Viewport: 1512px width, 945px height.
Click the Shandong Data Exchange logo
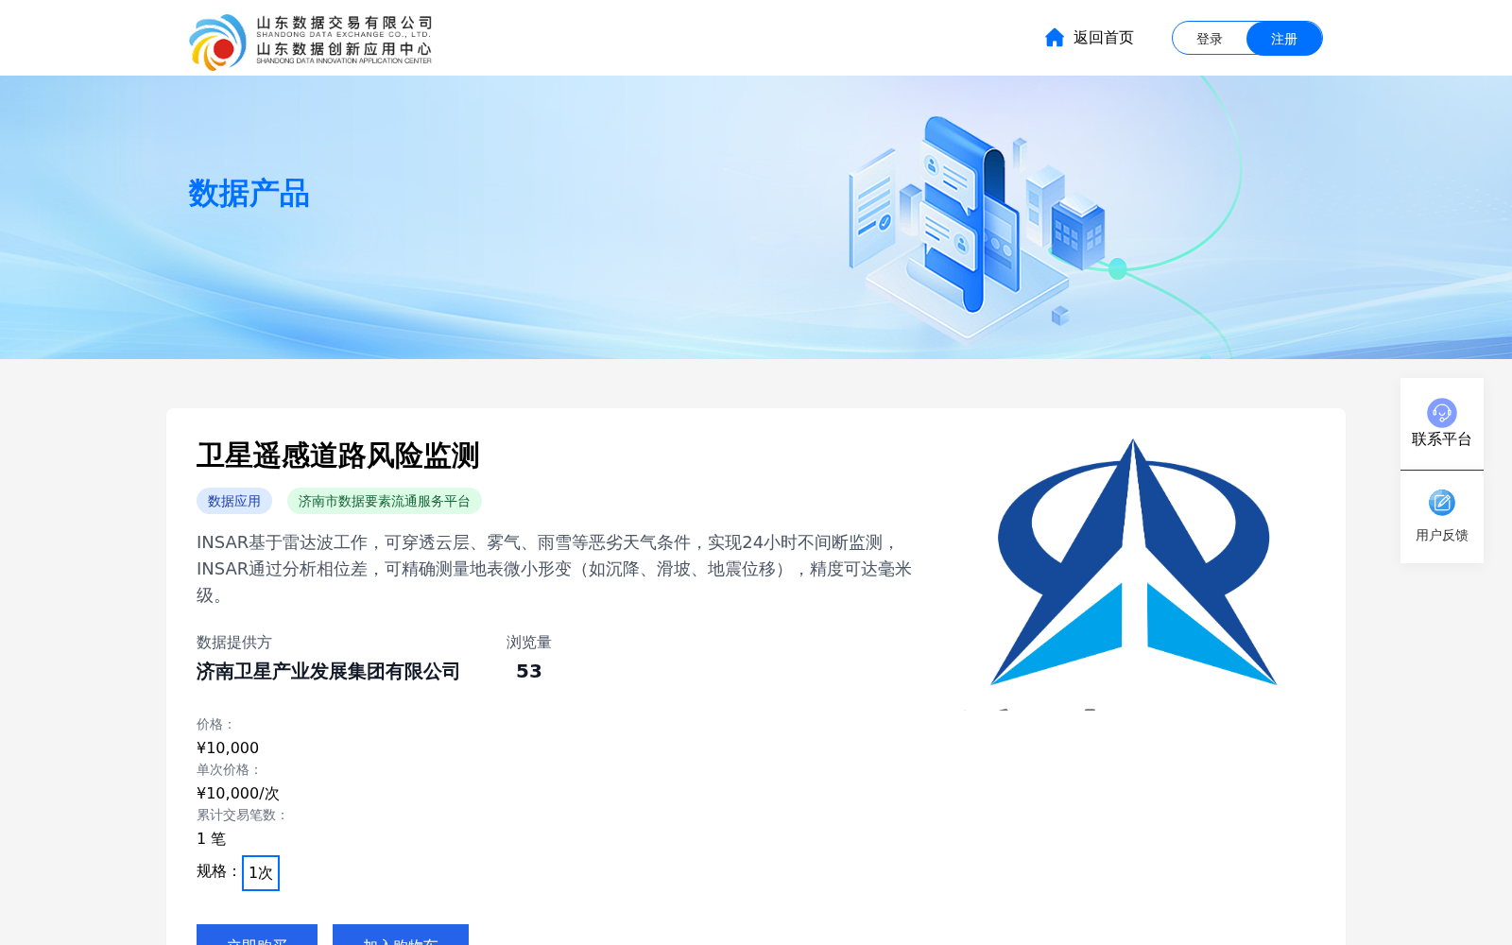pos(310,42)
